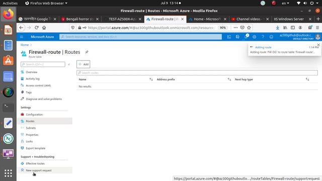Image resolution: width=322 pixels, height=181 pixels.
Task: Focus the Azure global search bar
Action: 141,37
